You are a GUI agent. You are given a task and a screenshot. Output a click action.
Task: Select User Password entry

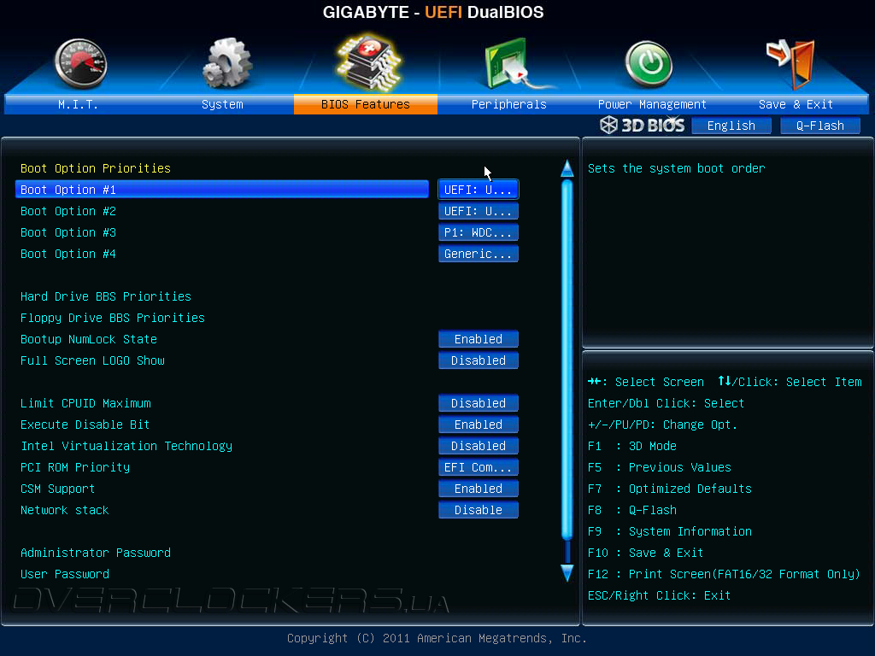point(65,574)
